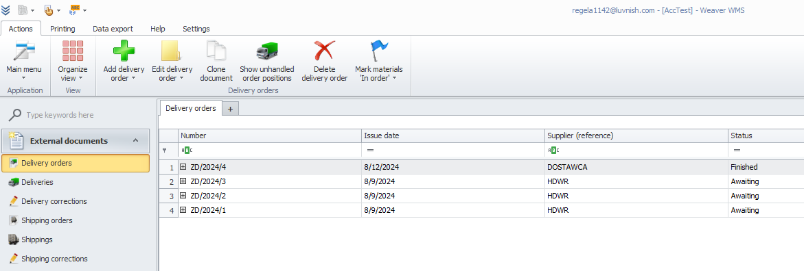
Task: Click the blue flag Mark materials icon
Action: pos(379,51)
